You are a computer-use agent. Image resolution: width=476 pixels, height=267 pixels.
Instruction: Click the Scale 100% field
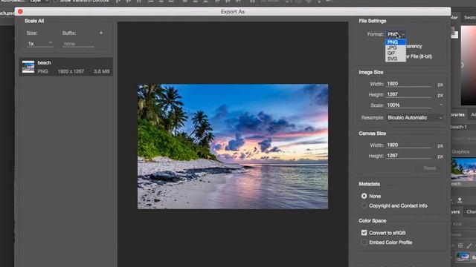point(408,105)
